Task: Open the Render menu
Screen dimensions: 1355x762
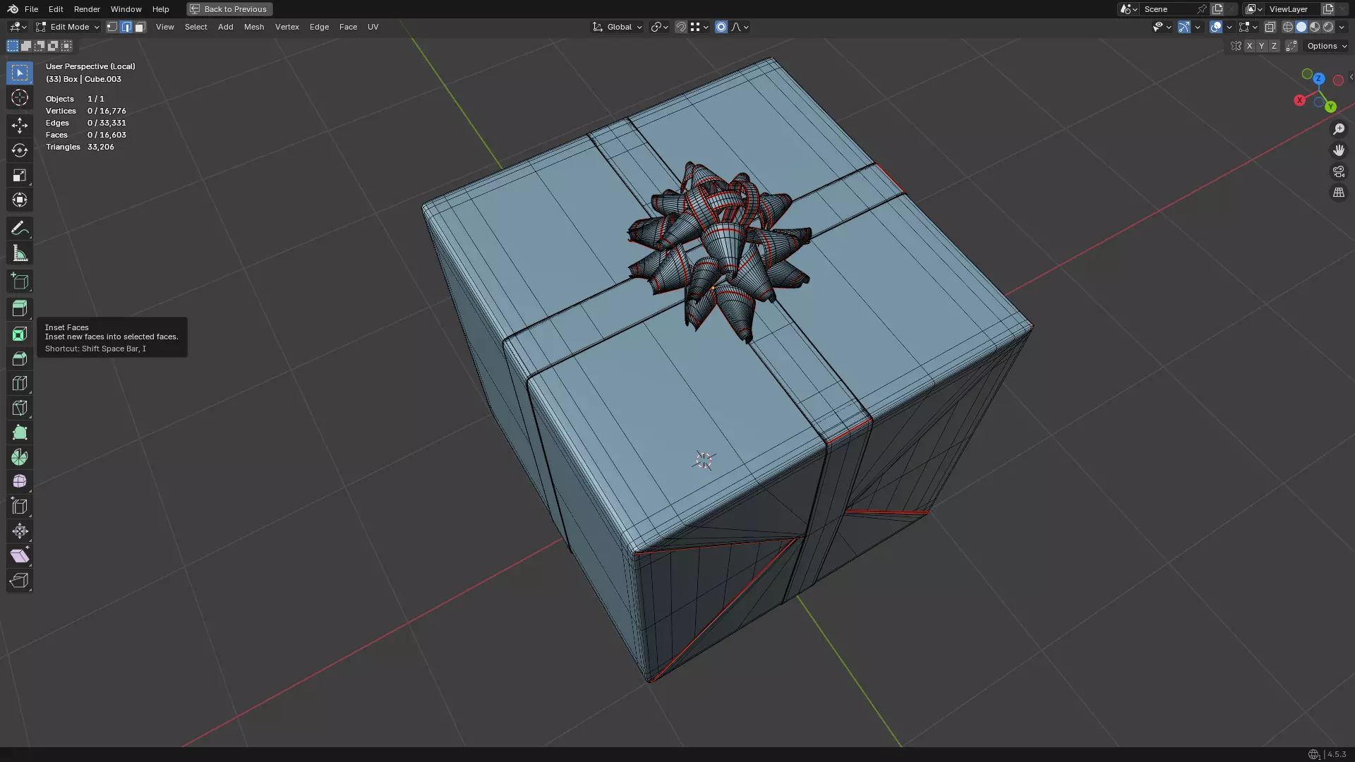Action: point(87,9)
